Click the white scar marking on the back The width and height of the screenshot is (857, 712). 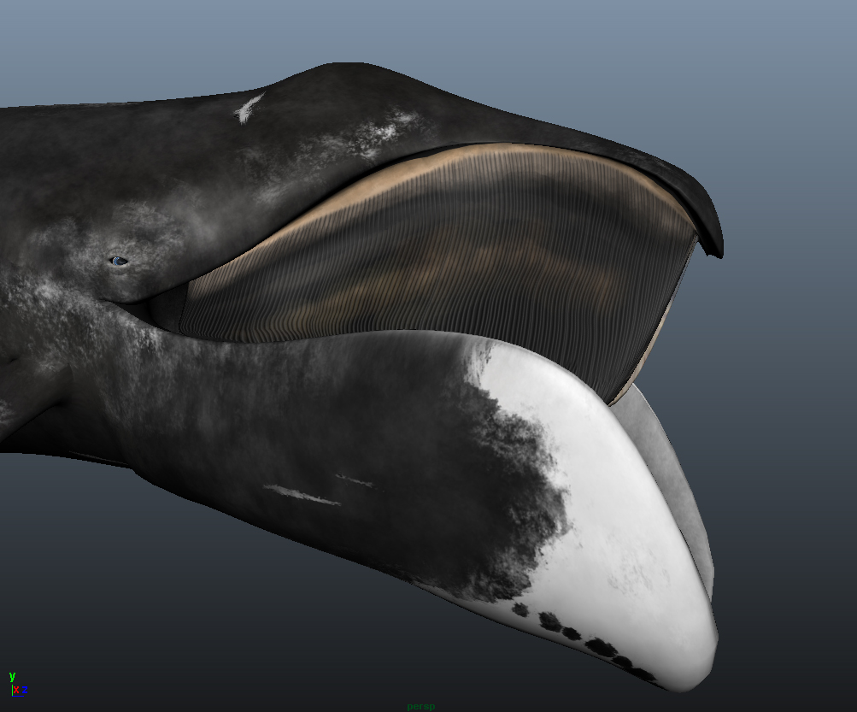pyautogui.click(x=248, y=109)
